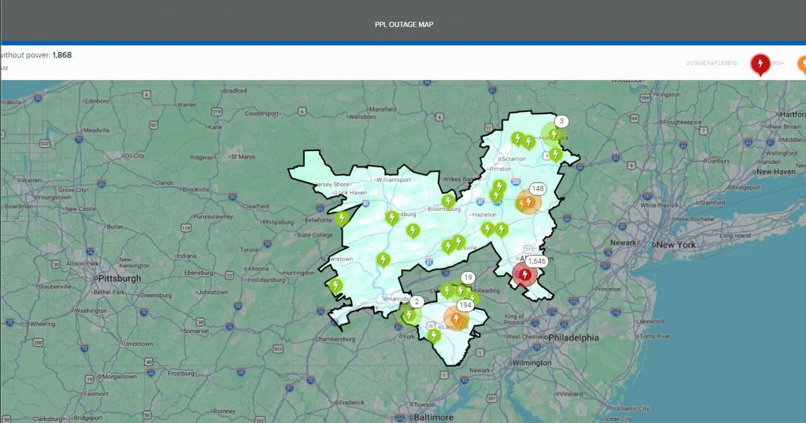This screenshot has height=423, width=806.
Task: Select the green outage marker near Bloomsburg
Action: pos(447,201)
